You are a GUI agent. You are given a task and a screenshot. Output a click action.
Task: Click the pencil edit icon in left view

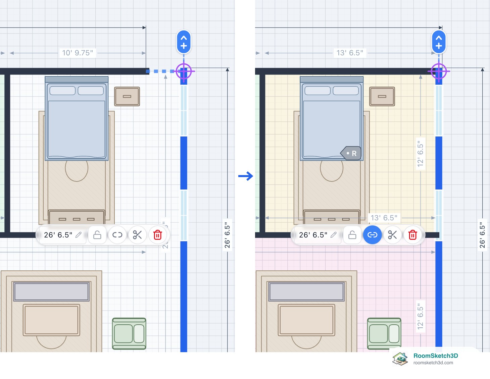79,235
